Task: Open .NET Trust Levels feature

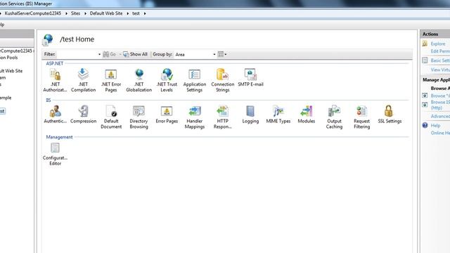Action: click(167, 80)
